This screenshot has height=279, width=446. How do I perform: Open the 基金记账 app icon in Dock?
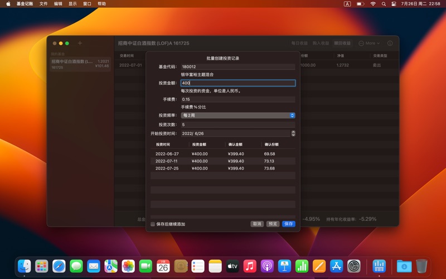tap(379, 266)
